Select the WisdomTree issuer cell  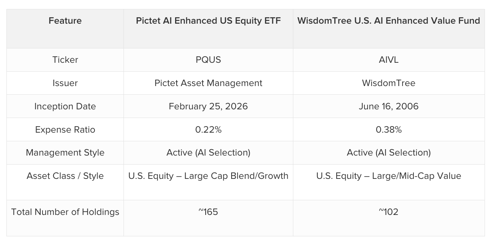click(x=389, y=83)
